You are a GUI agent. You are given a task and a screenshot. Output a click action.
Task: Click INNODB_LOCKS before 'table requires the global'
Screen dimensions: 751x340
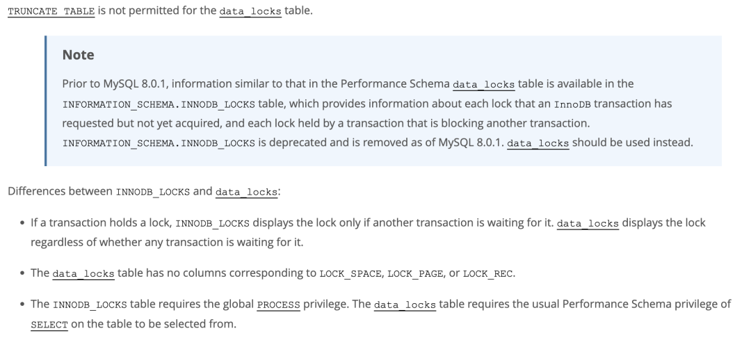[90, 305]
